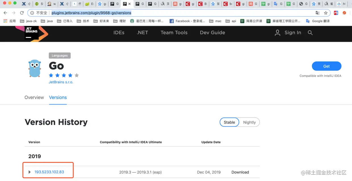Switch to Nightly versions

point(250,122)
